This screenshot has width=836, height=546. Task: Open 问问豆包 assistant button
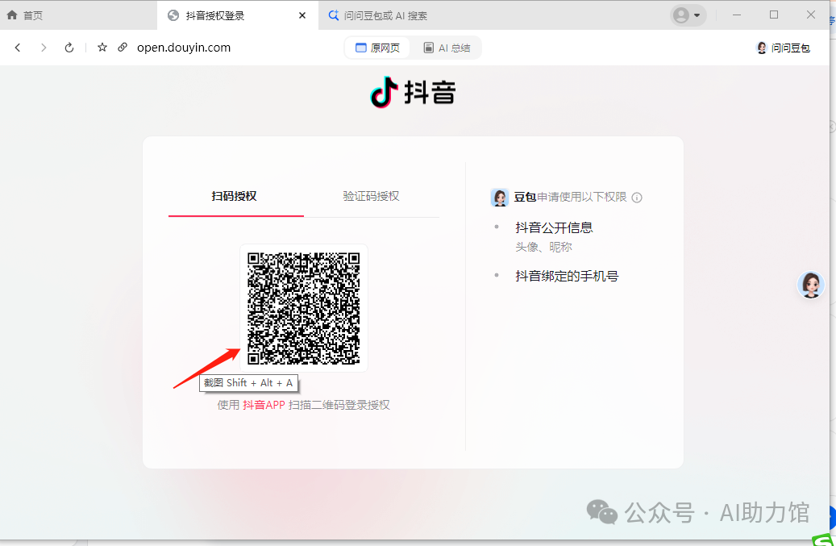click(784, 48)
